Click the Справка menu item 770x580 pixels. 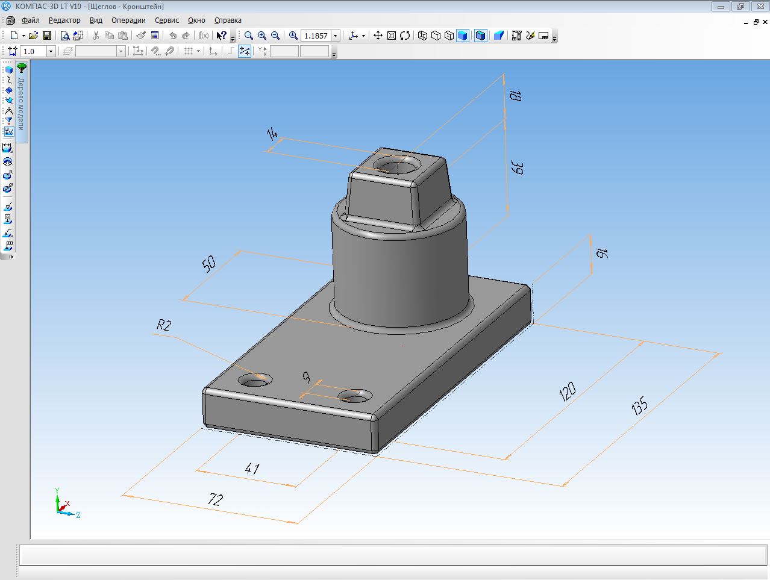(x=228, y=20)
